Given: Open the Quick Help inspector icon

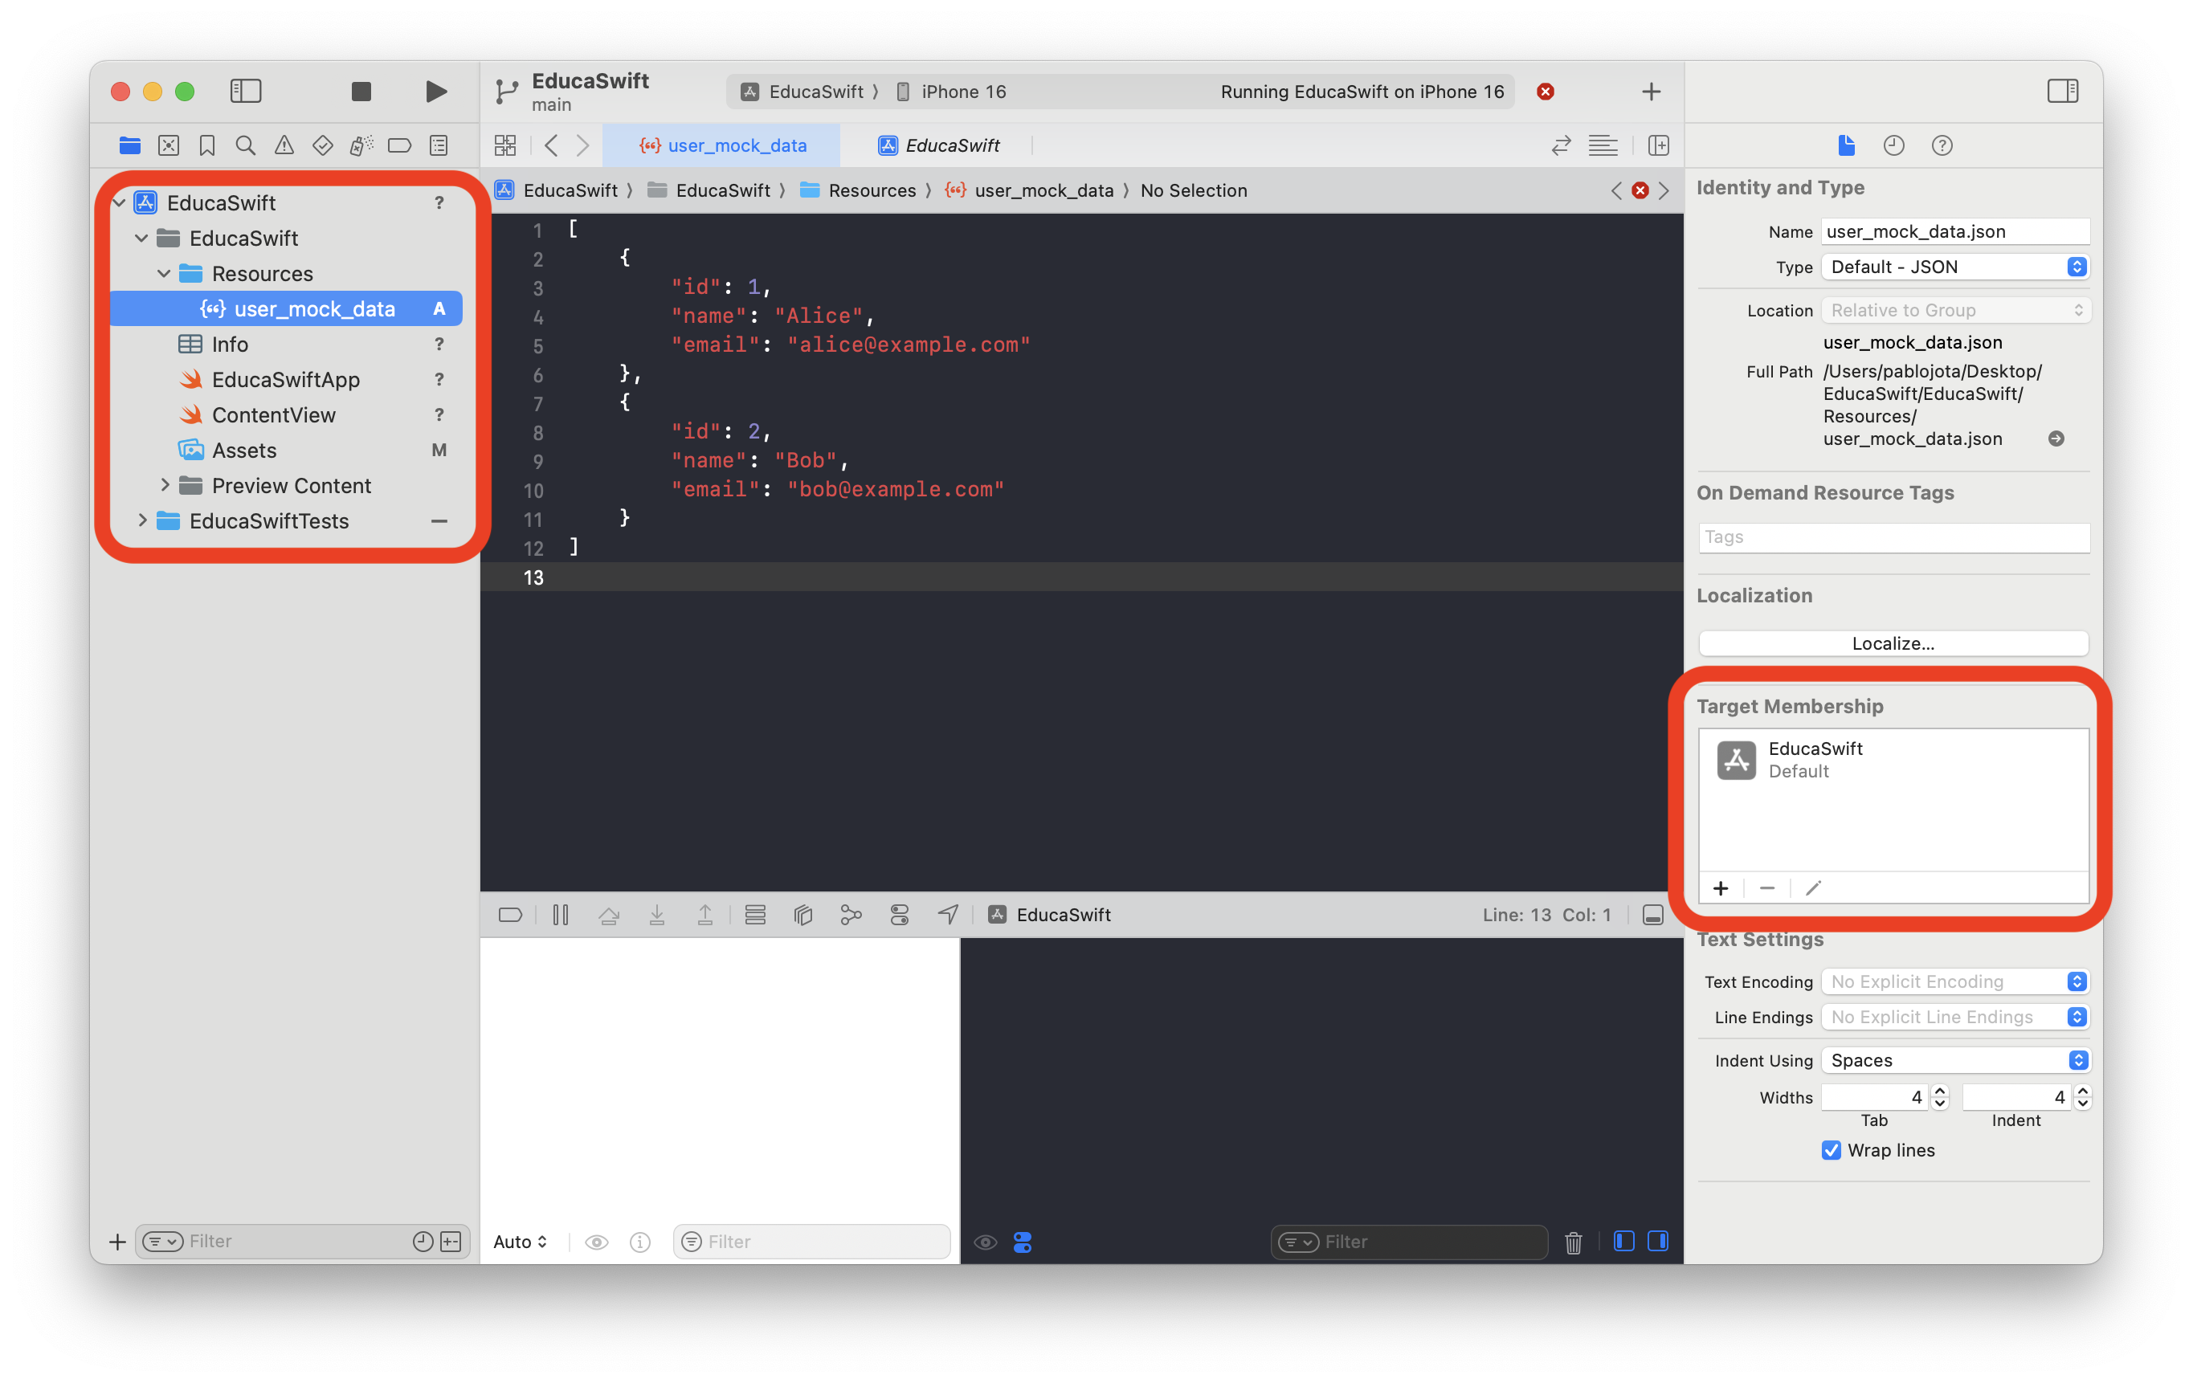Looking at the screenshot, I should [x=1942, y=145].
